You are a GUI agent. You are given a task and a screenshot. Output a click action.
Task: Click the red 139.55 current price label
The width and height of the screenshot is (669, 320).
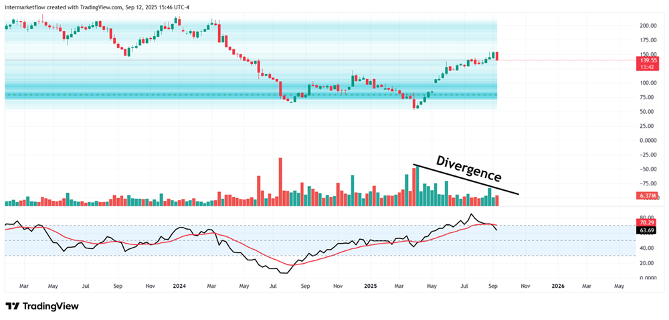(648, 60)
